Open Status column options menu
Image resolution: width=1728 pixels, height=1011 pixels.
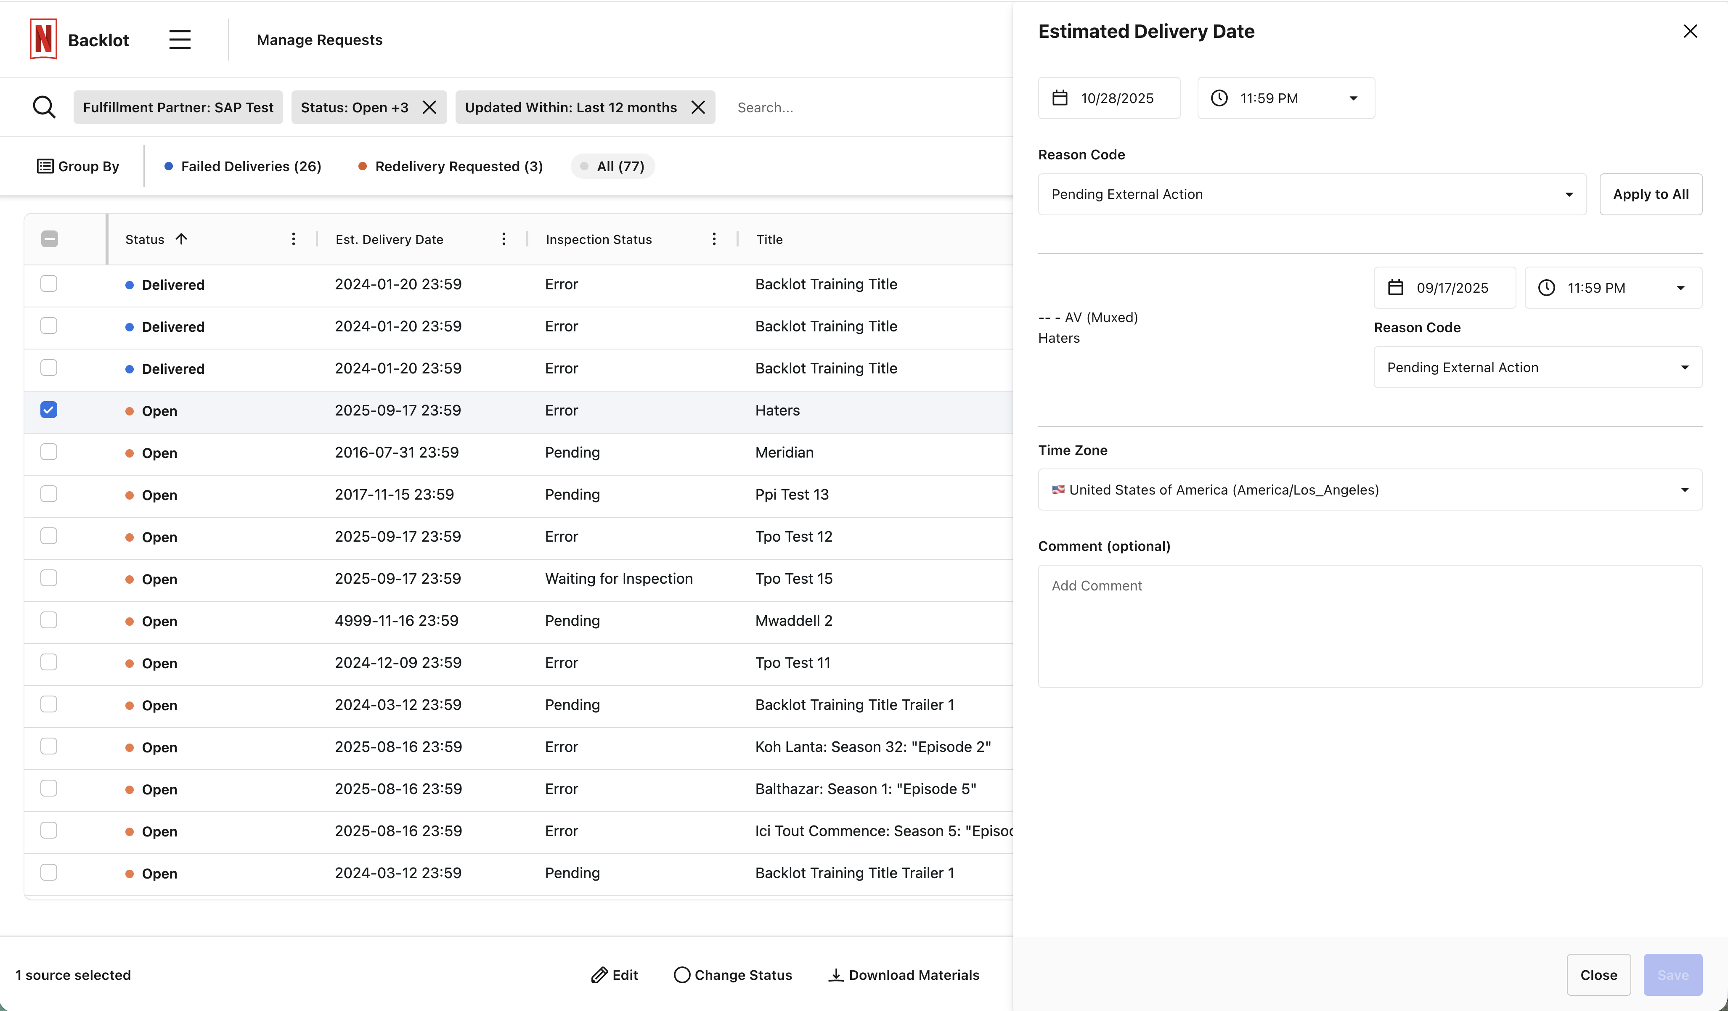294,239
